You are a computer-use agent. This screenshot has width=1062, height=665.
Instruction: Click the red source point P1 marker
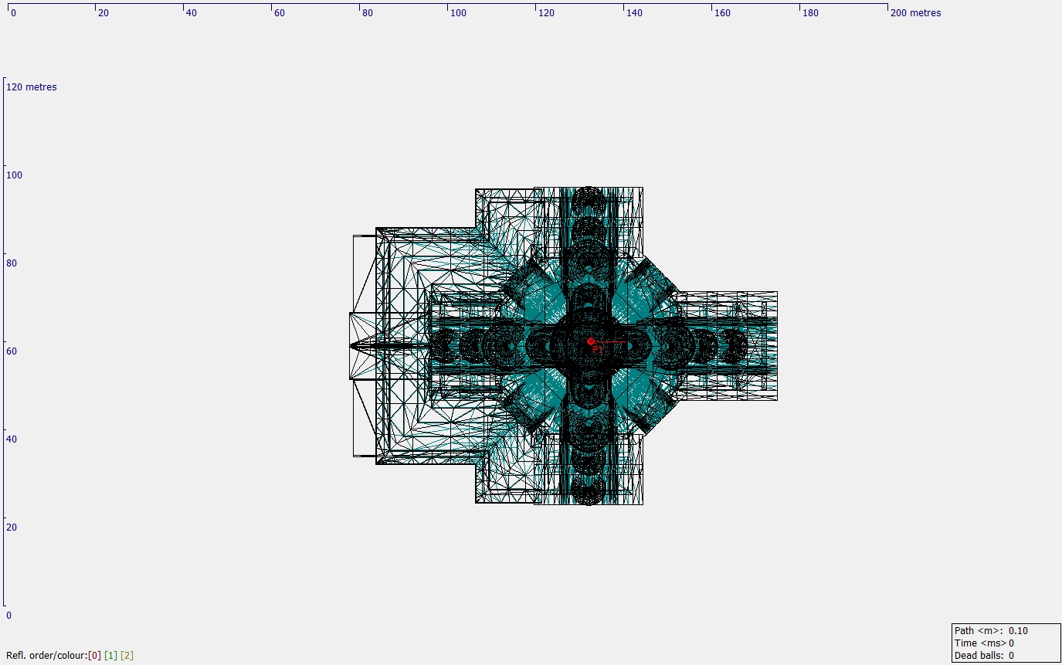click(591, 341)
